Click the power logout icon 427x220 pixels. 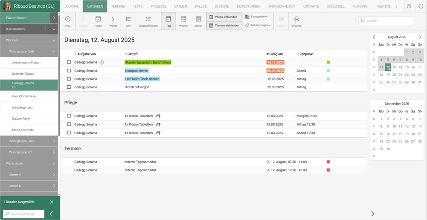421,6
